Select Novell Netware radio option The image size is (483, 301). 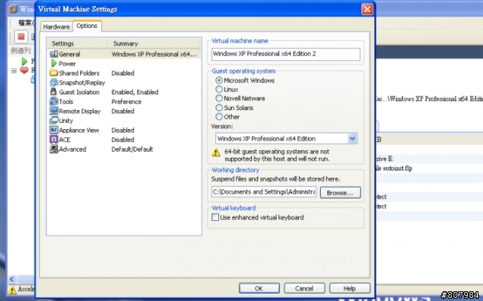click(219, 98)
